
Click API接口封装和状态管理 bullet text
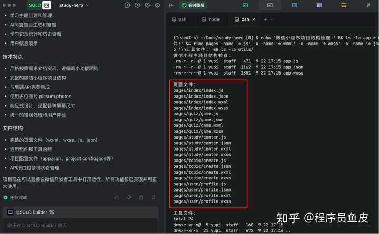click(x=34, y=168)
